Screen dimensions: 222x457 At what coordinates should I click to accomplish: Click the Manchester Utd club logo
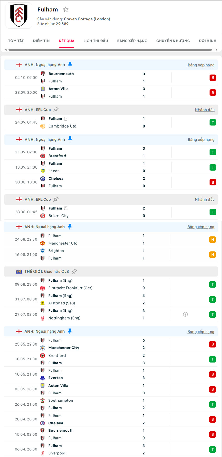[43, 243]
